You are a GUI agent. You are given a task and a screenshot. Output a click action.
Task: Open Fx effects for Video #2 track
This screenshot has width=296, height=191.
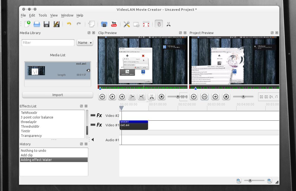[x=99, y=116]
